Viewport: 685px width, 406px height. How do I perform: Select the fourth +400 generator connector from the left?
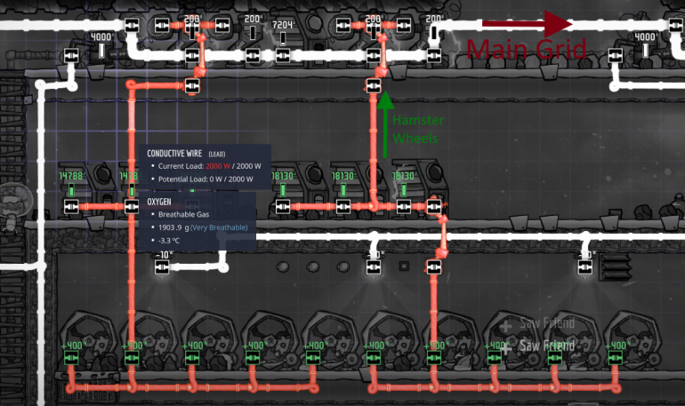[253, 358]
